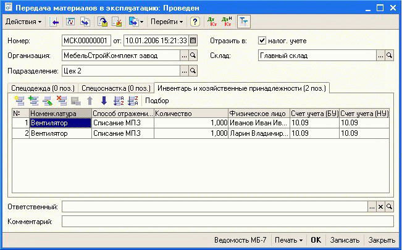Open the Перейти dropdown menu
Screen dimensions: 402x250
click(167, 22)
